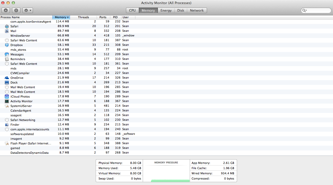The image size is (333, 185).
Task: Sort by Ports column header
Action: (103, 17)
